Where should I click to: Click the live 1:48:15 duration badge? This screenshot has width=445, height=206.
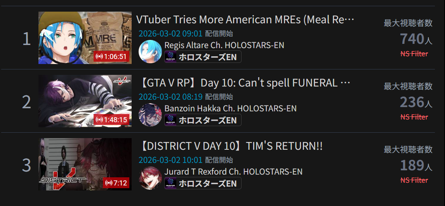(x=111, y=119)
